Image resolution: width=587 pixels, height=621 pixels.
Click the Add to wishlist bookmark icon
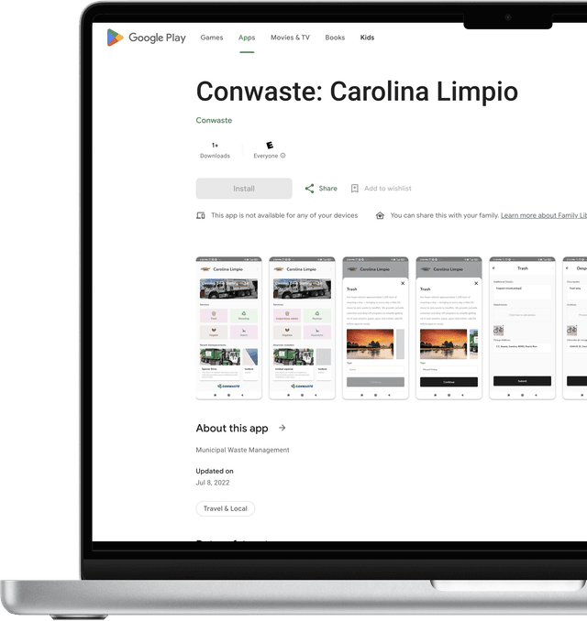pos(355,189)
